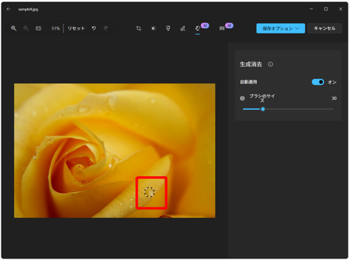
Task: Show actual size with the 1:1 icon
Action: tap(38, 28)
